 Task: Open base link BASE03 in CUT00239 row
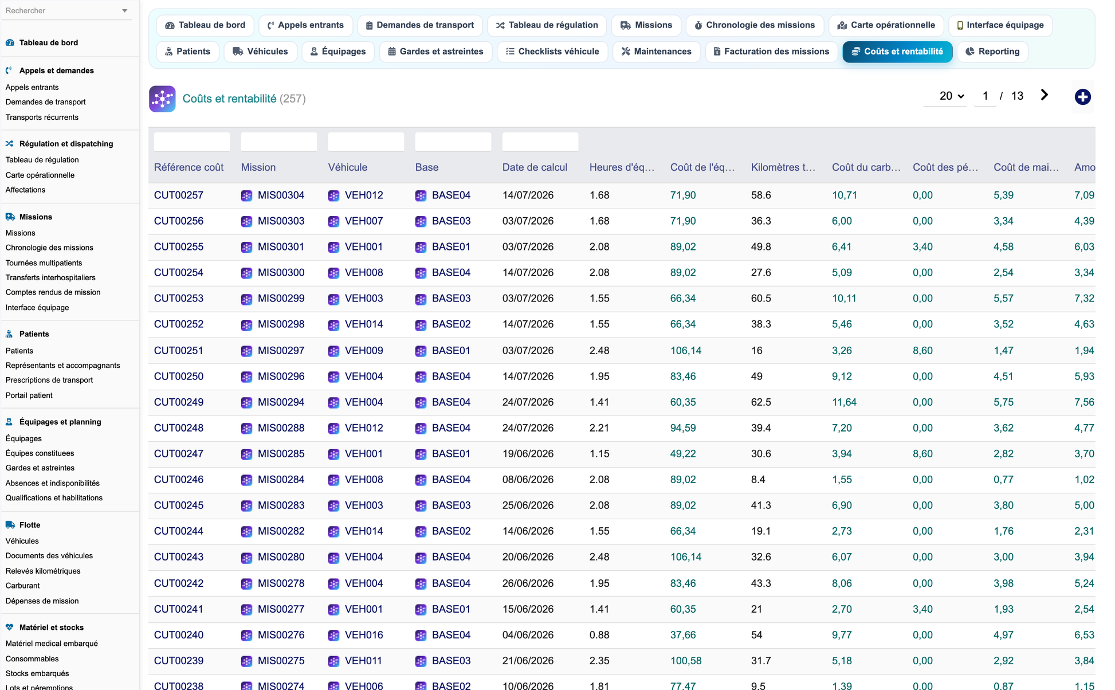pos(451,661)
